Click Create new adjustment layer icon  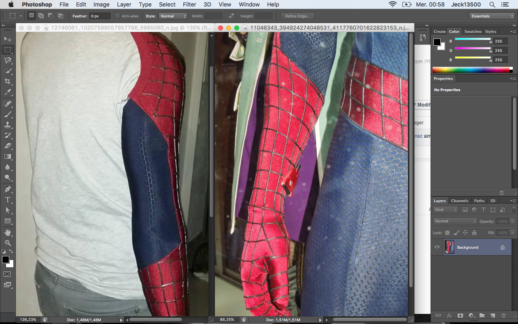471,315
